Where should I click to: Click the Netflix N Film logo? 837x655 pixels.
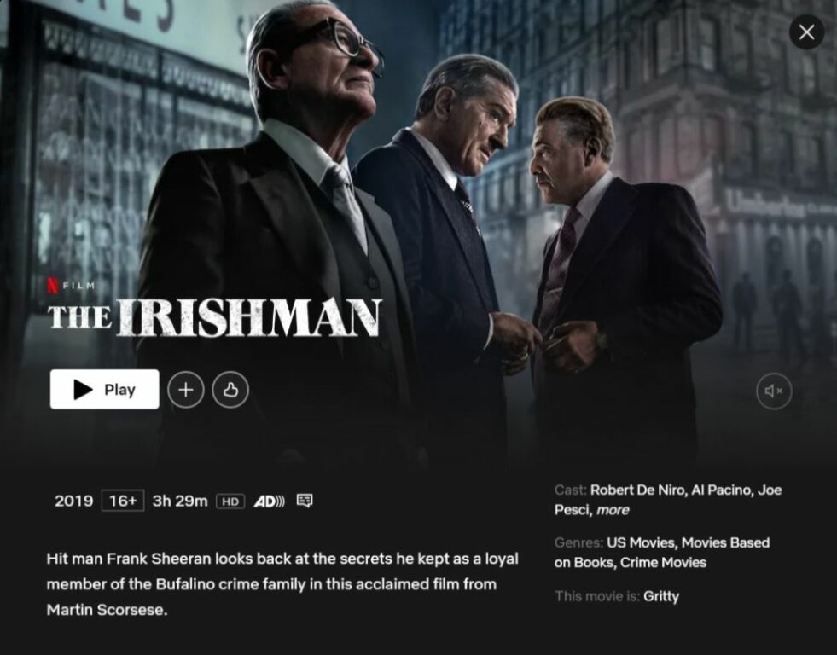71,286
